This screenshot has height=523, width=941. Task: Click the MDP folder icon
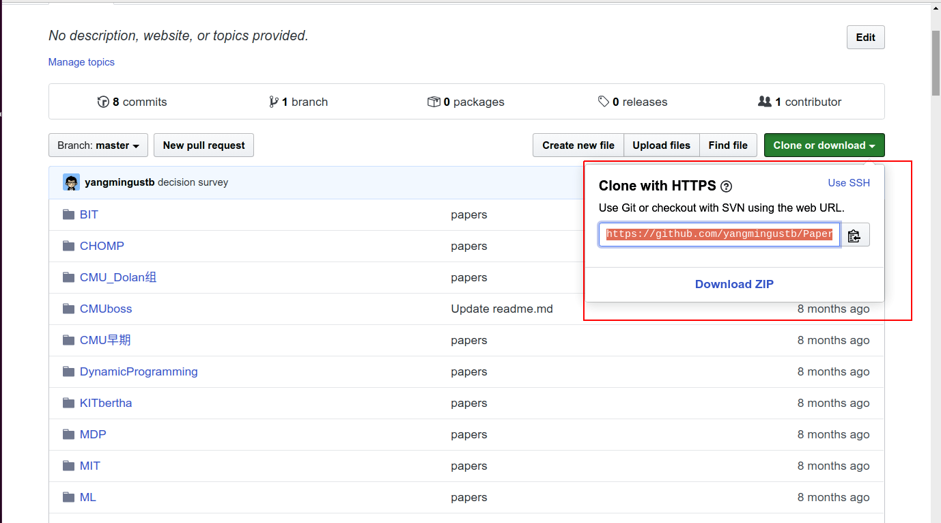(x=68, y=434)
